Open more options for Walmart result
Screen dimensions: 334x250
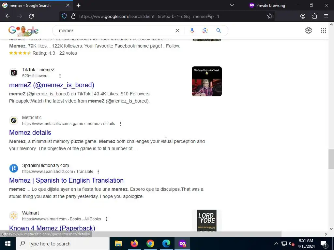(x=107, y=219)
